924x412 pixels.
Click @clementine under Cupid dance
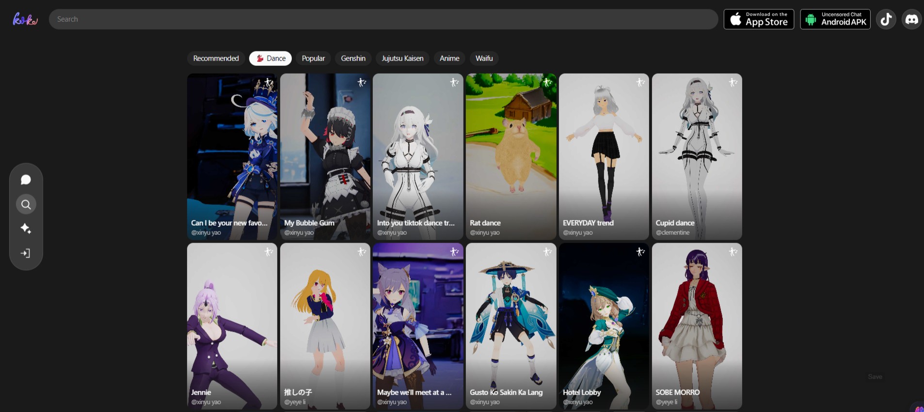pyautogui.click(x=672, y=233)
